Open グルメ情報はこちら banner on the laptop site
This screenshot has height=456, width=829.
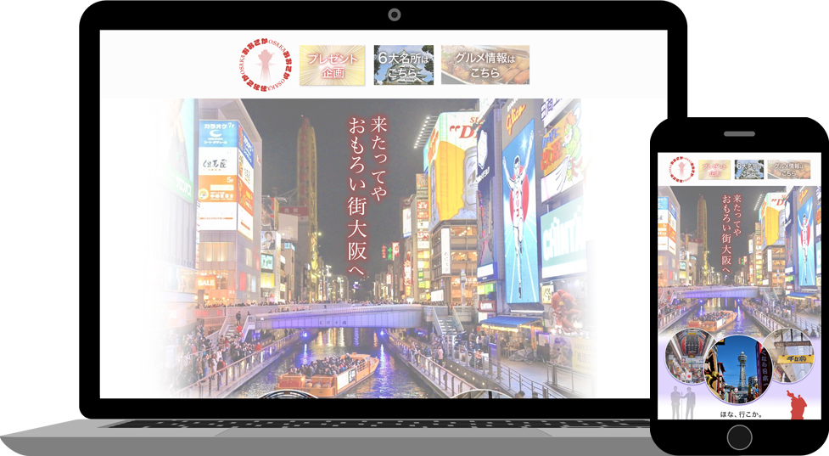[485, 65]
